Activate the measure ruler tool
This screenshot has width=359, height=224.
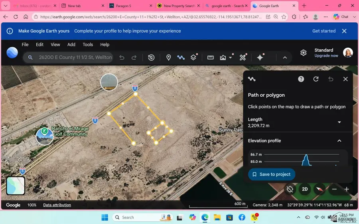pos(210,58)
